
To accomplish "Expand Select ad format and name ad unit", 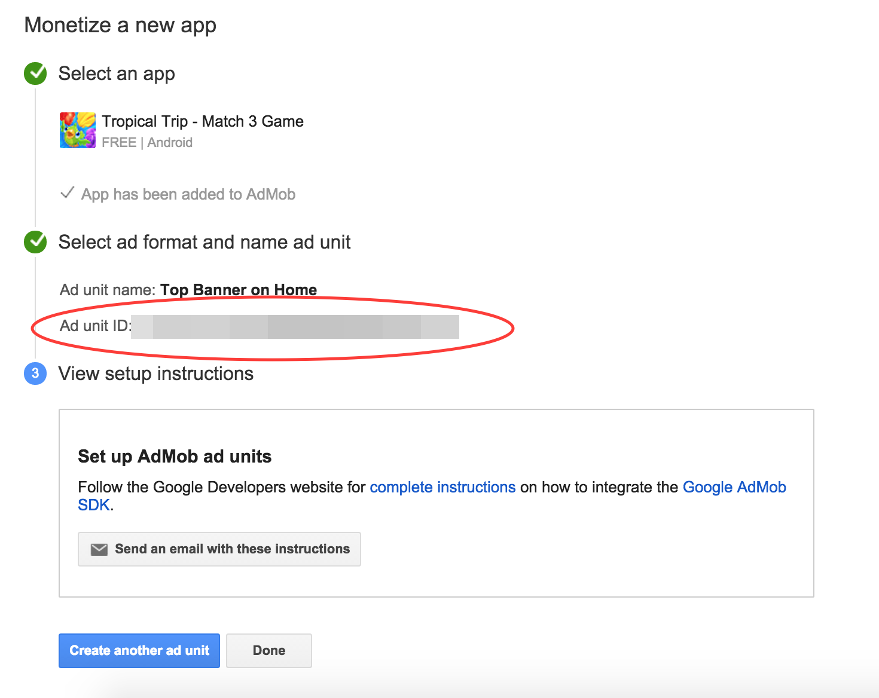I will [205, 242].
